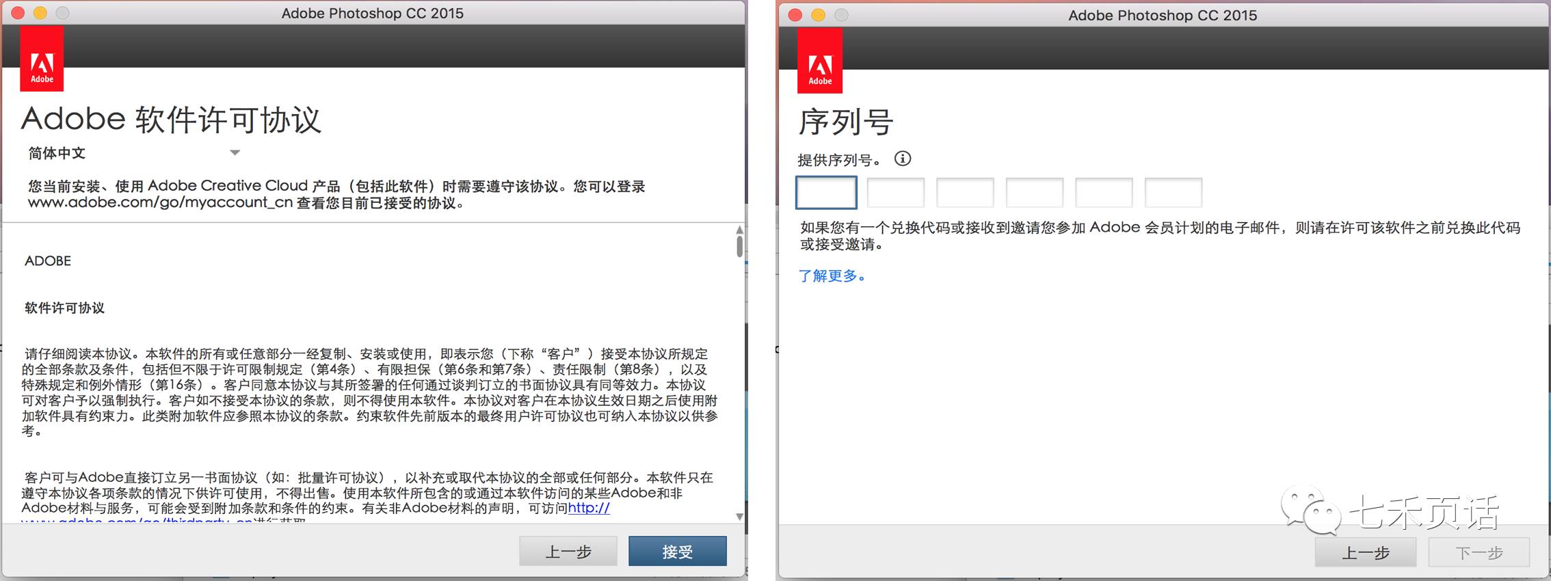1551x581 pixels.
Task: Click the fourth serial number field
Action: point(1034,192)
